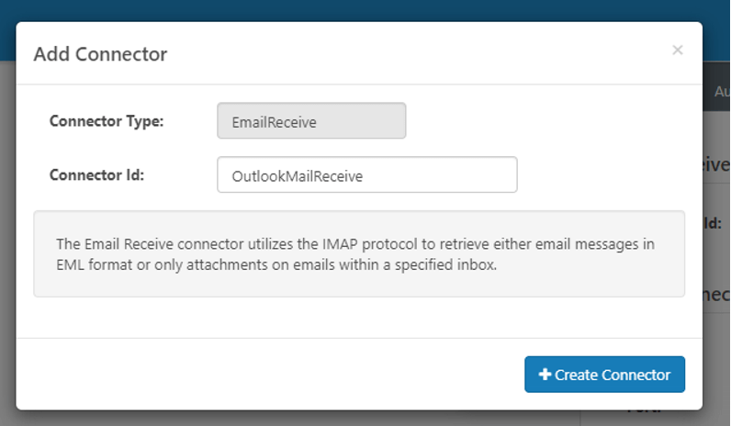The image size is (731, 426).
Task: Select the partially hidden Au tab behind the dialog
Action: (x=720, y=92)
